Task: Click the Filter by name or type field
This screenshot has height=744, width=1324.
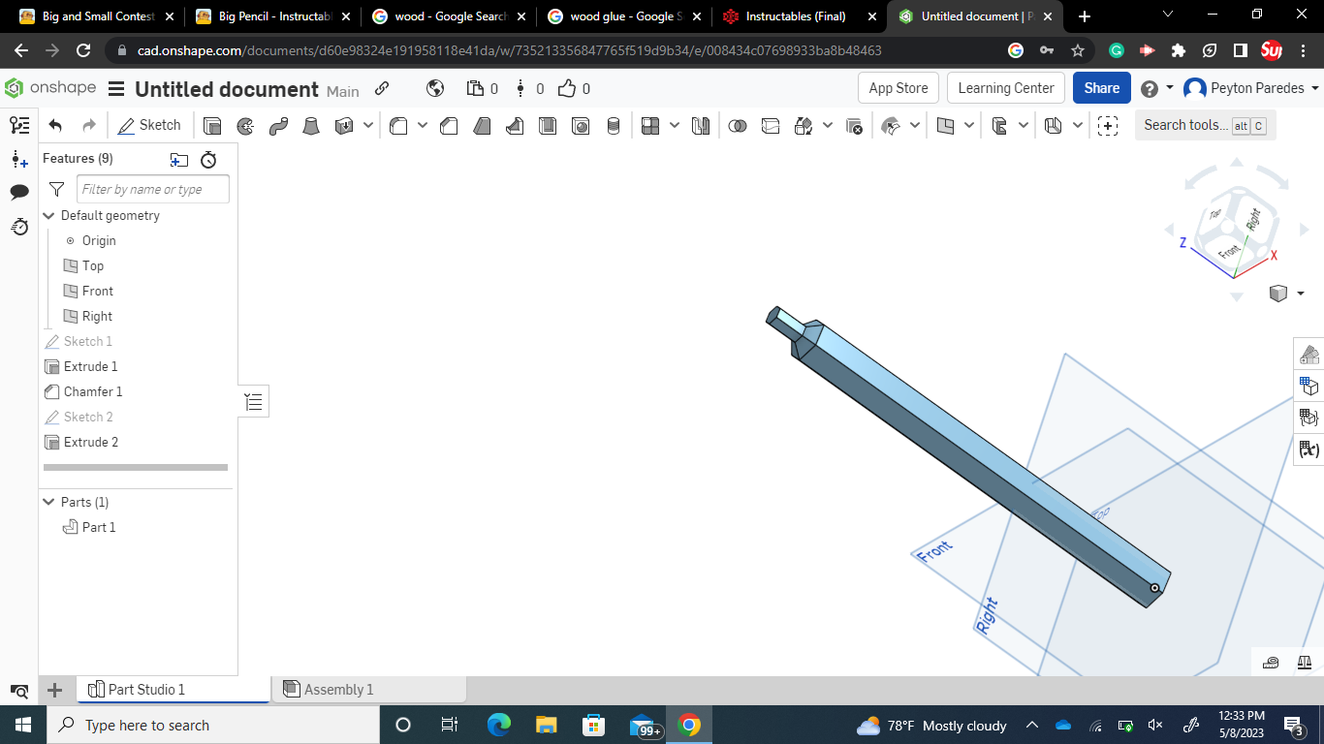Action: coord(153,189)
